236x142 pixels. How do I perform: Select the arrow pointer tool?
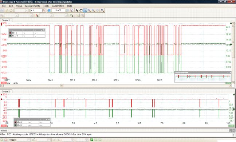point(77,11)
